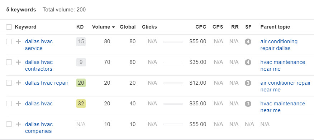This screenshot has height=140, width=314.
Task: Open SF badge 4 for dallas hvac contractors
Action: 248,62
